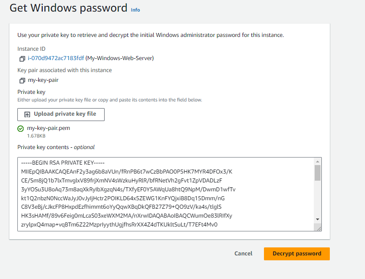
Task: Select the uploaded my-key-pair.pem file entry
Action: 48,128
